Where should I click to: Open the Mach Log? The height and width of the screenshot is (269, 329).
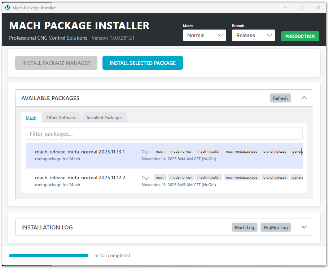pos(245,227)
